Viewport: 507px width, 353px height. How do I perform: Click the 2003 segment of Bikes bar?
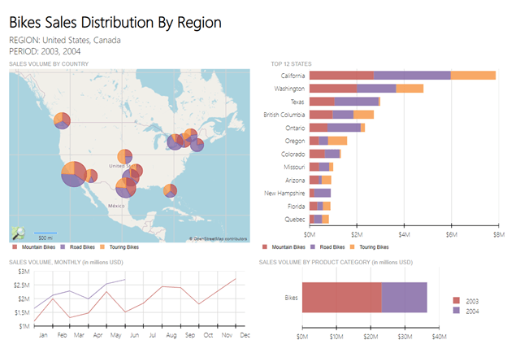pyautogui.click(x=342, y=298)
